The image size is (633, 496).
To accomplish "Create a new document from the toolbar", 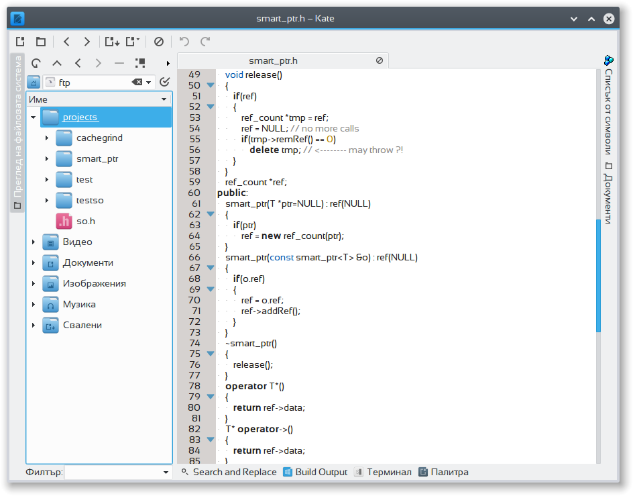I will pos(20,41).
